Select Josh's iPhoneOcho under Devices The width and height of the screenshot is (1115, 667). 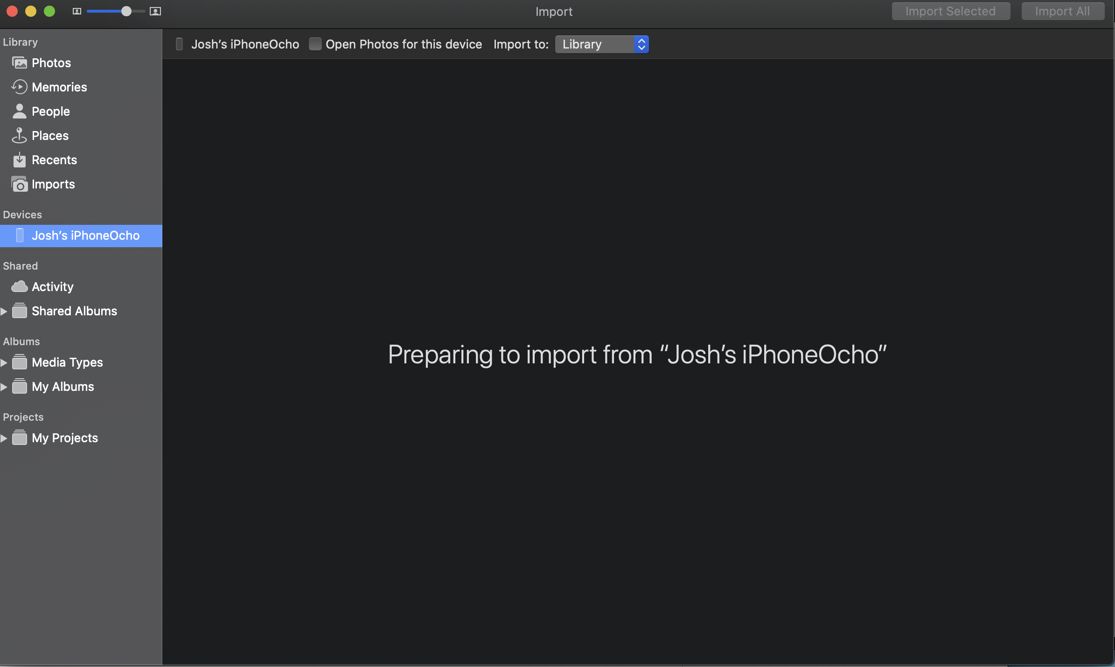coord(85,236)
